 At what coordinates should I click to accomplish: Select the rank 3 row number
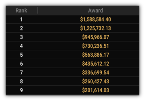pyautogui.click(x=22, y=37)
